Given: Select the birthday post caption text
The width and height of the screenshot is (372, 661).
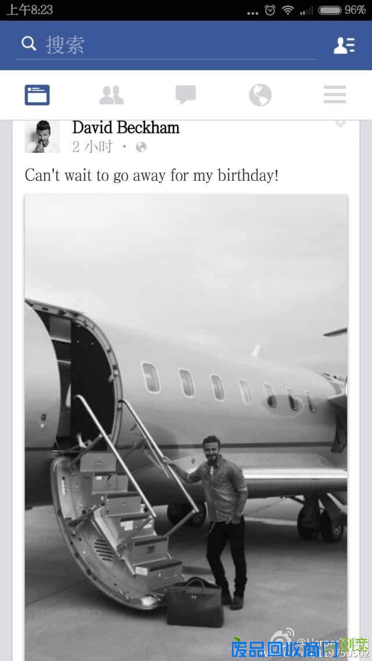Looking at the screenshot, I should (152, 175).
